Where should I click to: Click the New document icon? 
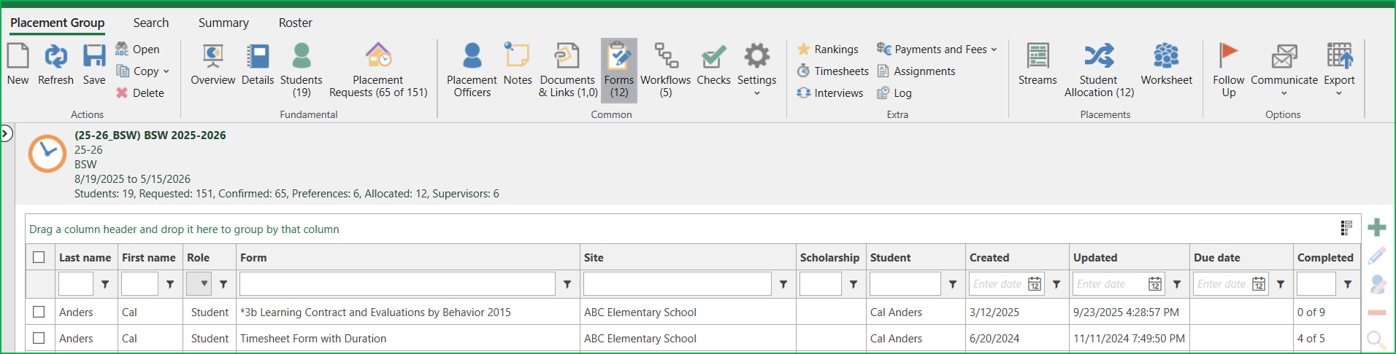click(x=18, y=56)
